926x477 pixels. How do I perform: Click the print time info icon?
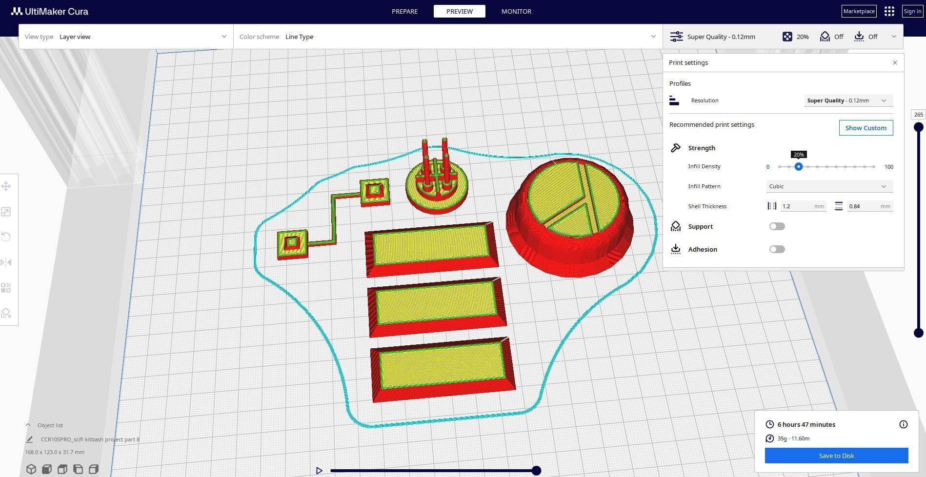pyautogui.click(x=904, y=424)
